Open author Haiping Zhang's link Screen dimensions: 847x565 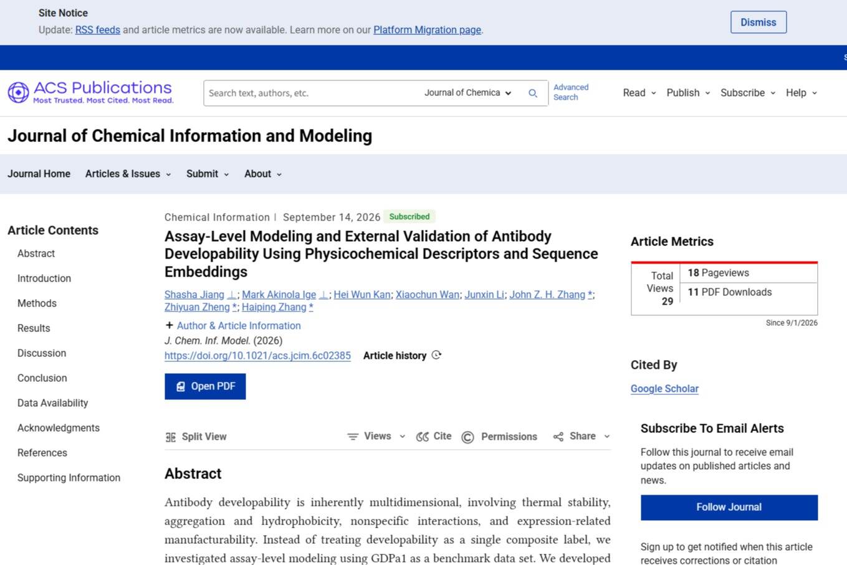tap(274, 307)
